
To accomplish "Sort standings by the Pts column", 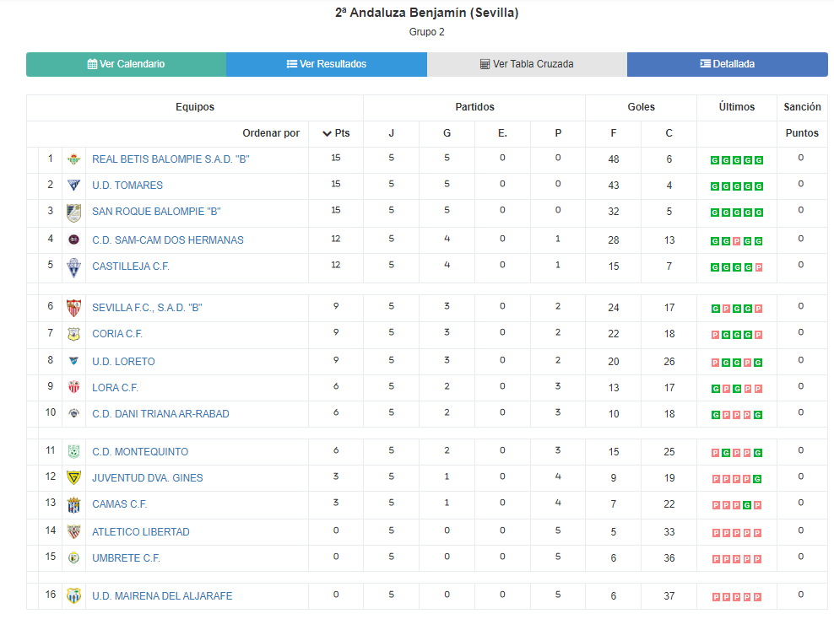I will coord(336,133).
